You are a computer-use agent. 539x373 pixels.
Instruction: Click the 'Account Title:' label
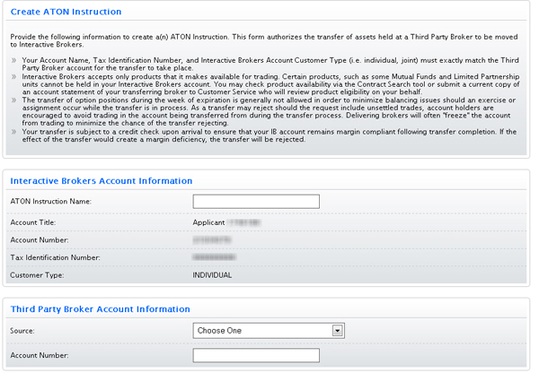click(33, 222)
